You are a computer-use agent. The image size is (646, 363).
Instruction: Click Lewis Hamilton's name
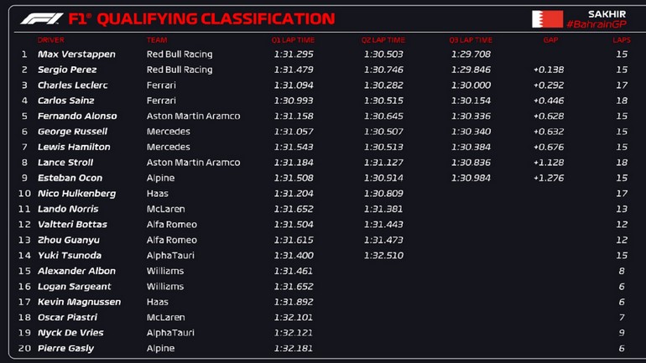point(74,148)
